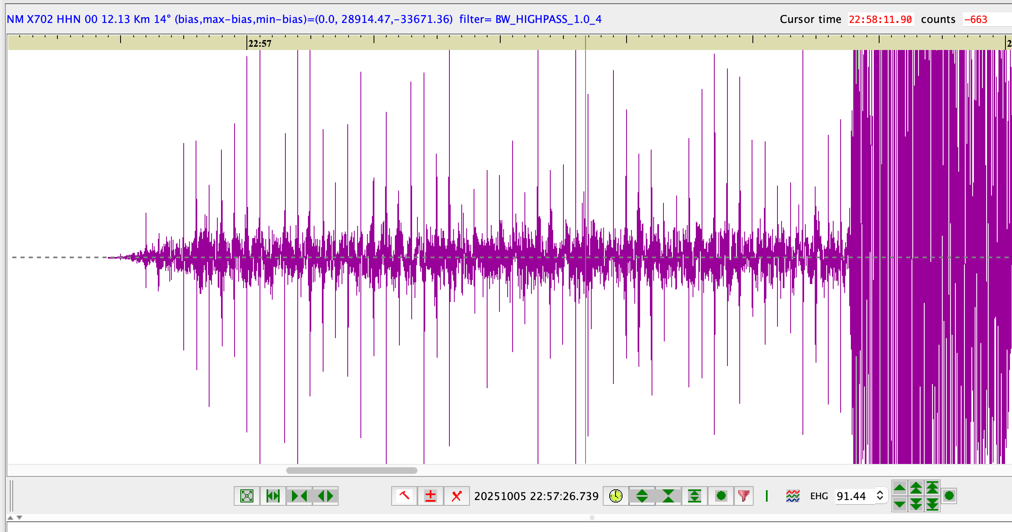This screenshot has width=1012, height=532.
Task: Click the red plus-minus uncertainty icon
Action: (x=430, y=496)
